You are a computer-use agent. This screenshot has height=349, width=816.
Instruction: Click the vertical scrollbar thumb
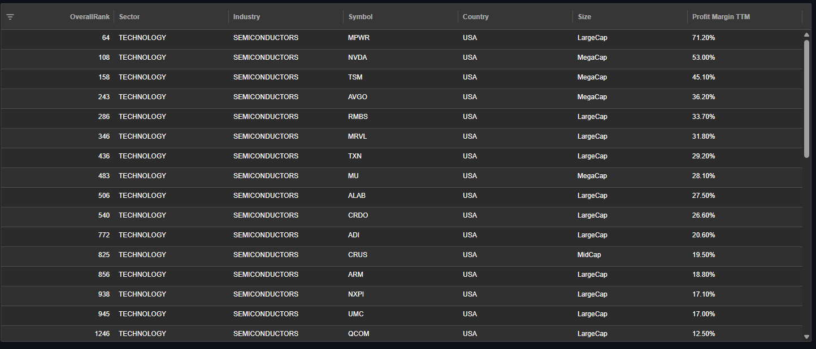pos(807,99)
